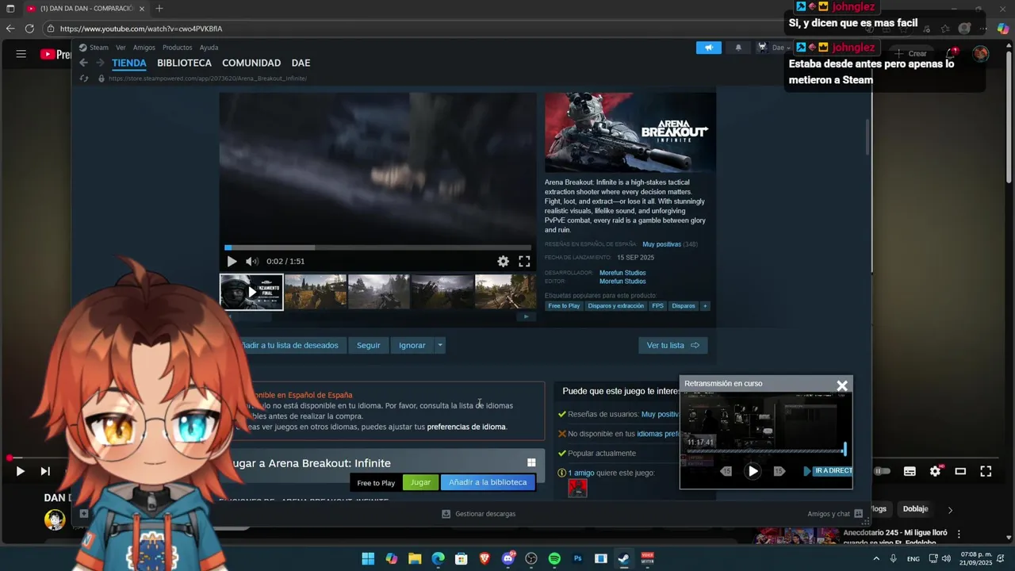Open Spotify from the taskbar

click(554, 558)
